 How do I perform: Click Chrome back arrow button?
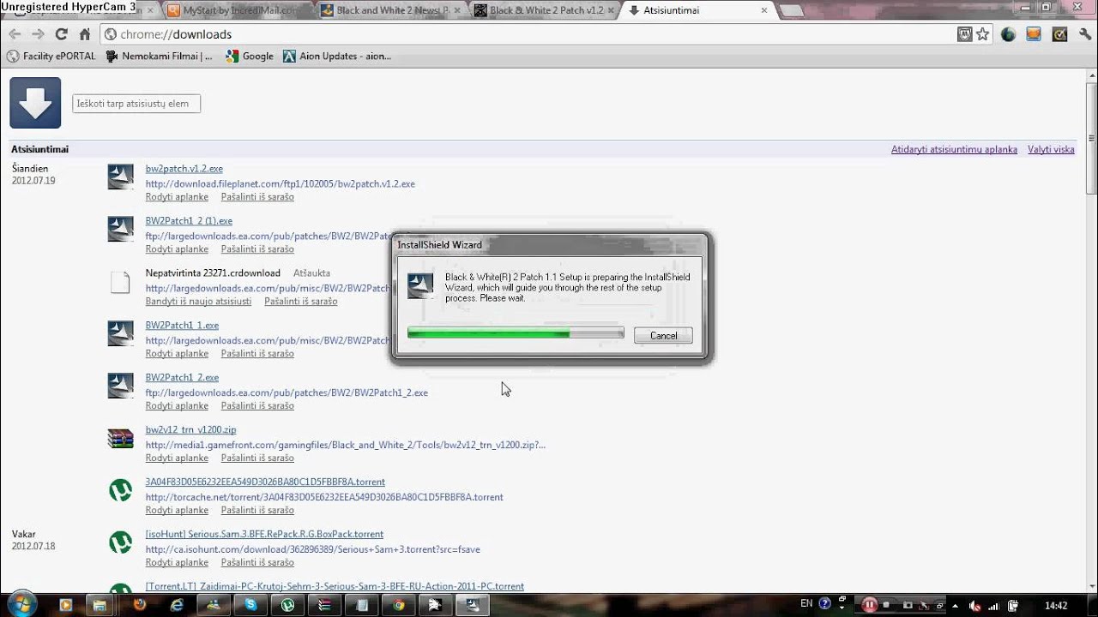(15, 34)
